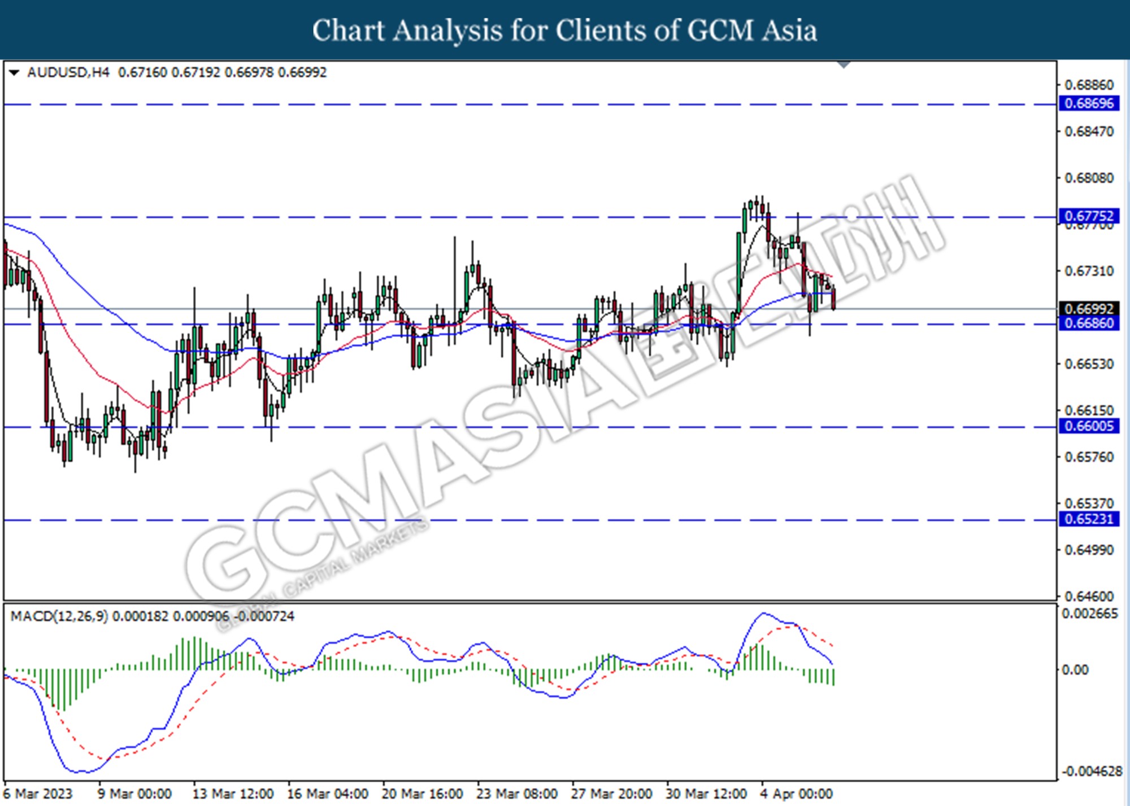
Task: Select the 0.65231 price level label
Action: click(1089, 518)
